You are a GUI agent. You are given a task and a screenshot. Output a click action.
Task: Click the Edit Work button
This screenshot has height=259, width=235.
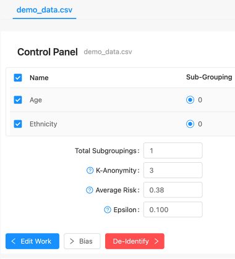click(32, 241)
